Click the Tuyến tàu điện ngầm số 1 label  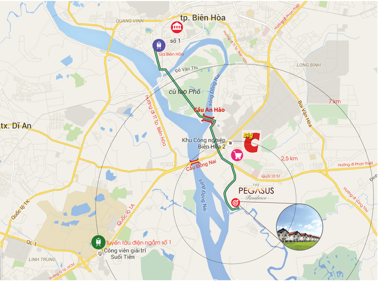pyautogui.click(x=138, y=242)
